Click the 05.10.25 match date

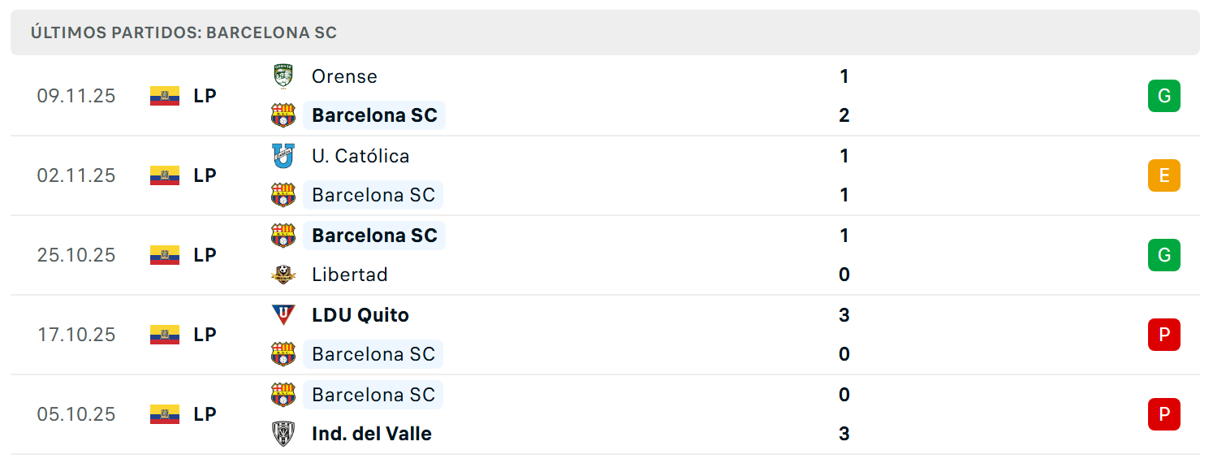coord(76,414)
